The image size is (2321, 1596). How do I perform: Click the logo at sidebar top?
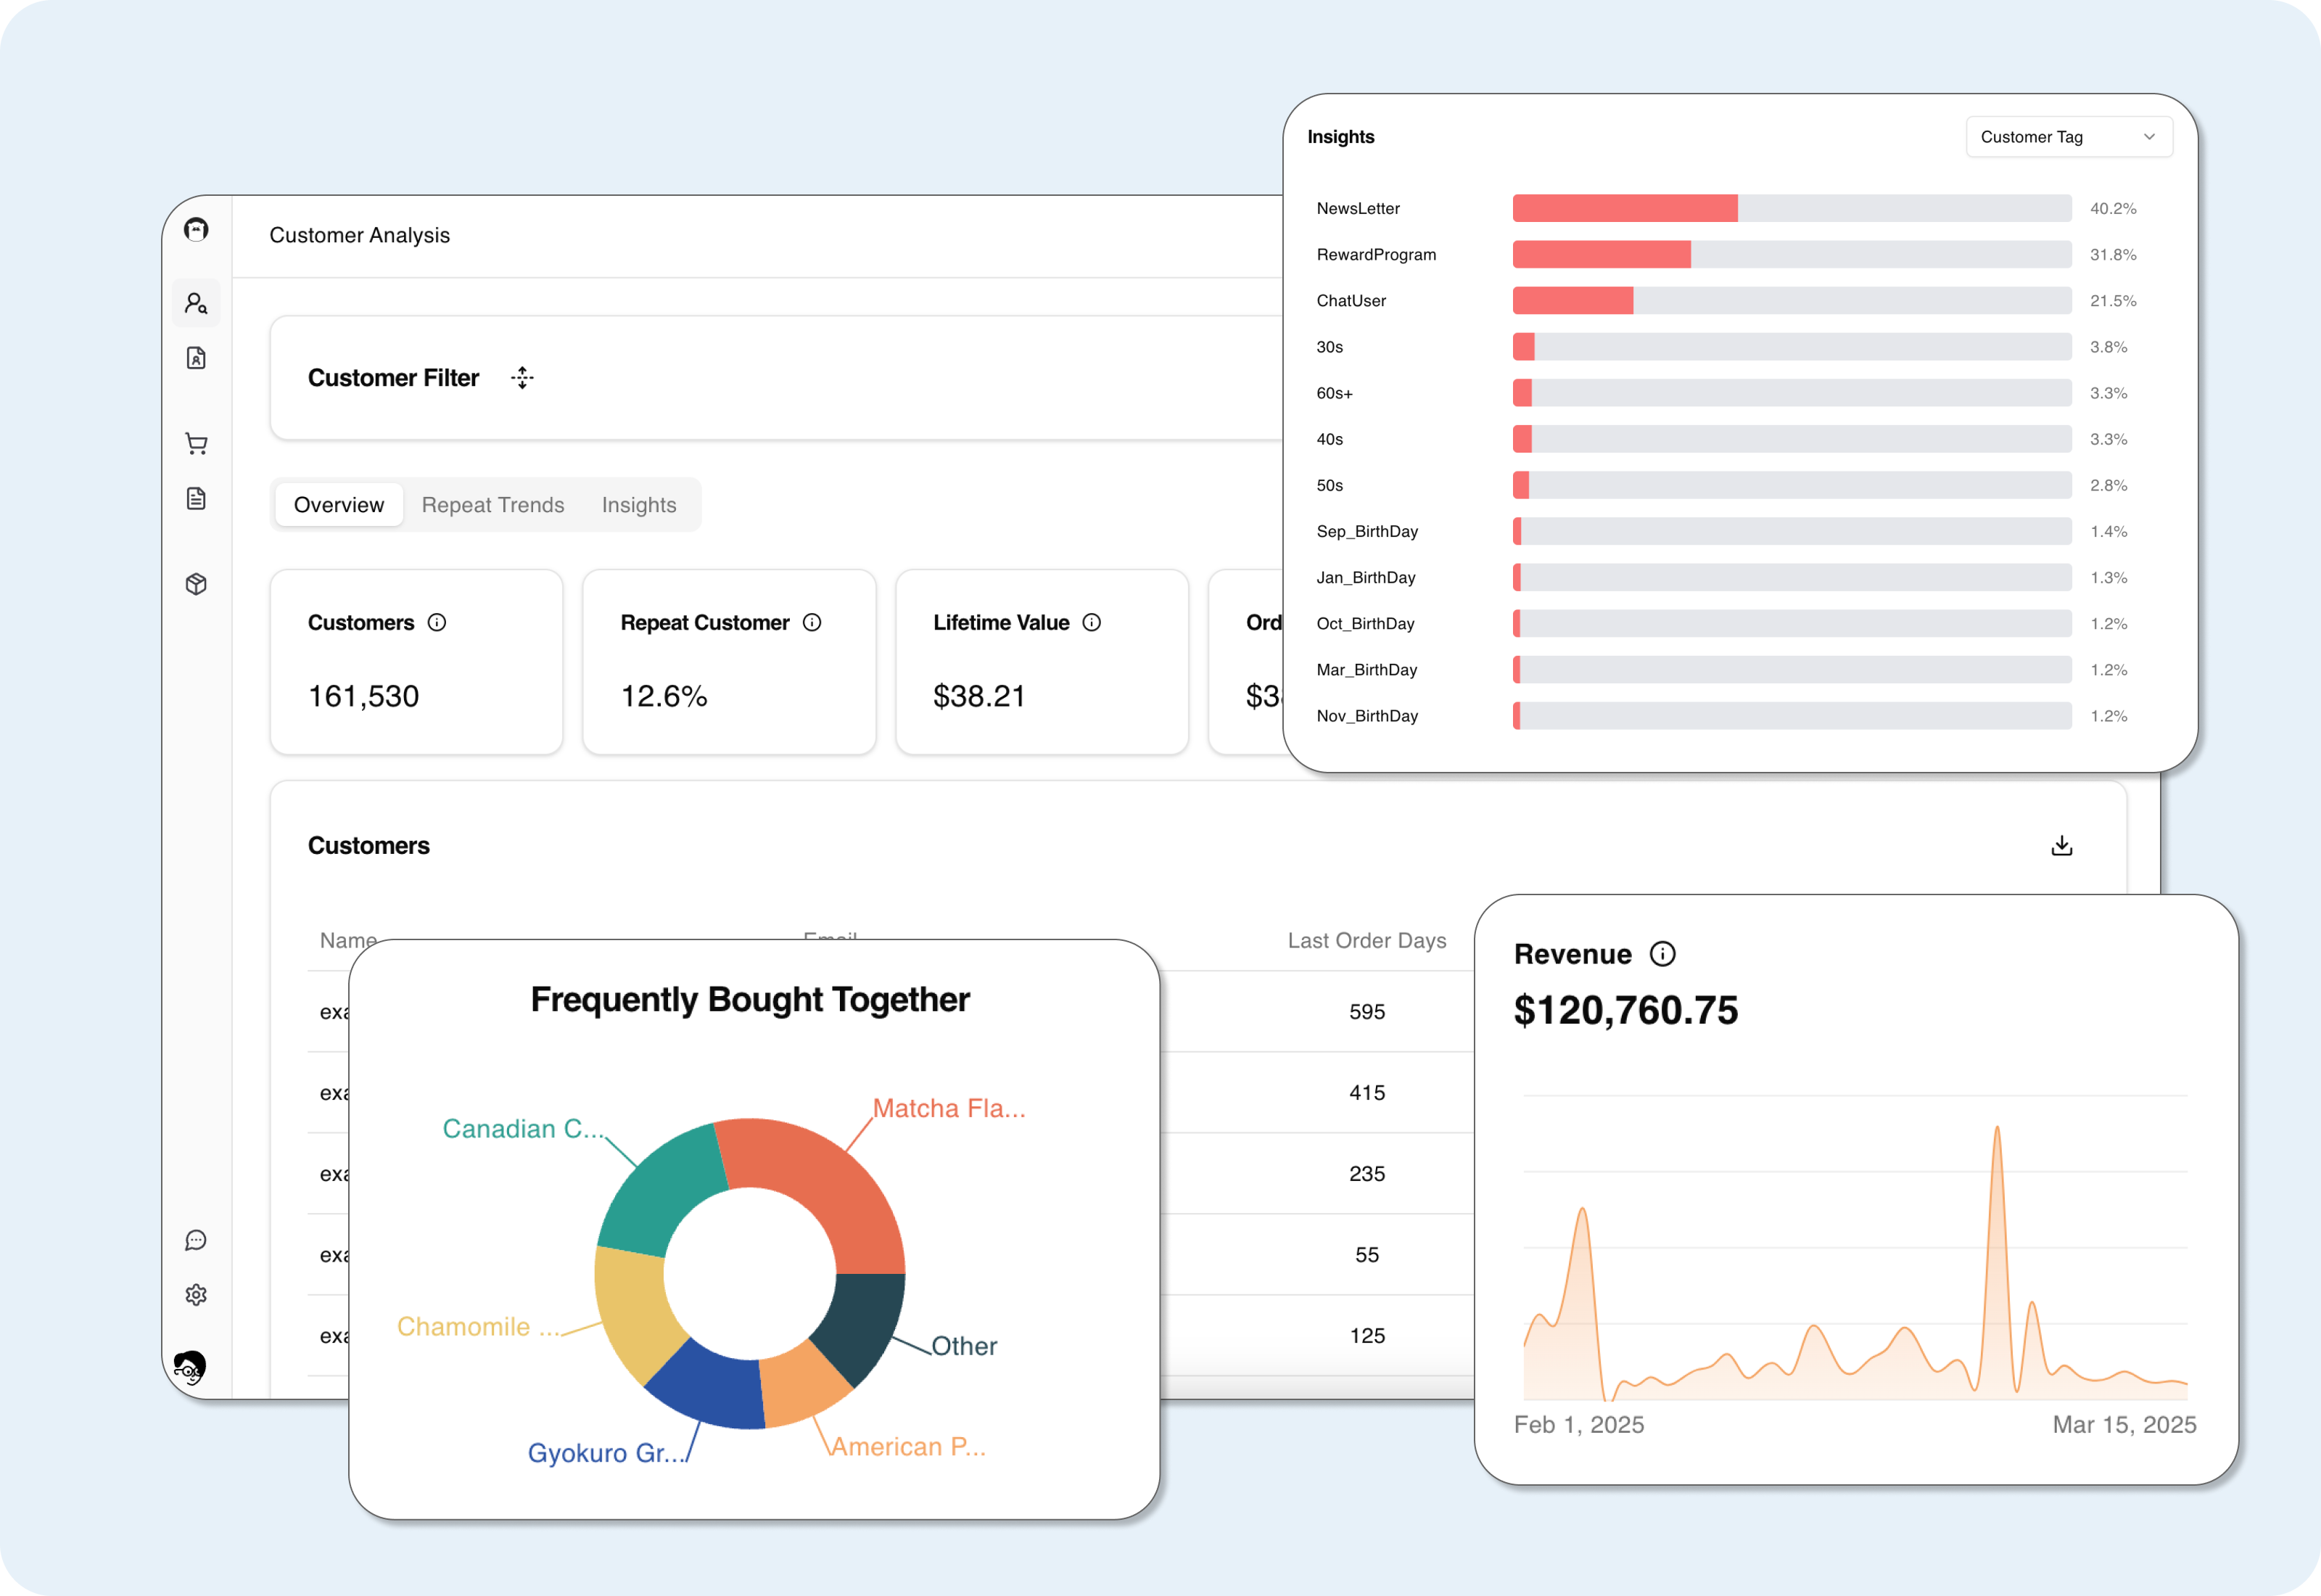coord(196,230)
